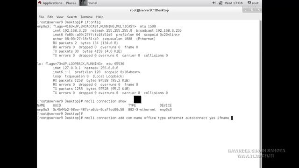Maximize the terminal window

tap(252, 9)
